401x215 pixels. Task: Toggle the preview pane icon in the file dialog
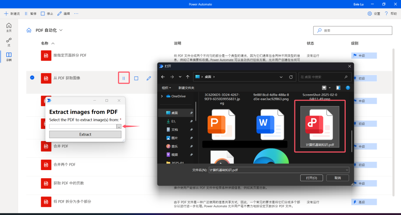click(x=338, y=88)
